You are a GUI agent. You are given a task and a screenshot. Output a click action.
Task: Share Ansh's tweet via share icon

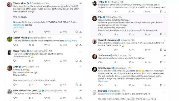click(81, 85)
